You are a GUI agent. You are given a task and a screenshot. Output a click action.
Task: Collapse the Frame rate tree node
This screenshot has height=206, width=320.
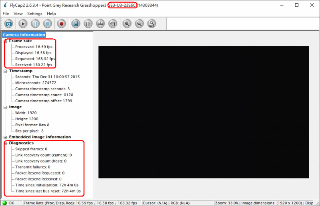(5, 41)
